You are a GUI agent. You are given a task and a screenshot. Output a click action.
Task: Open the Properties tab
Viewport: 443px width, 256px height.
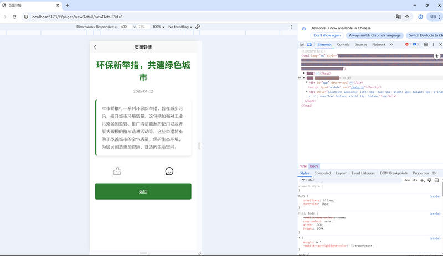[421, 173]
